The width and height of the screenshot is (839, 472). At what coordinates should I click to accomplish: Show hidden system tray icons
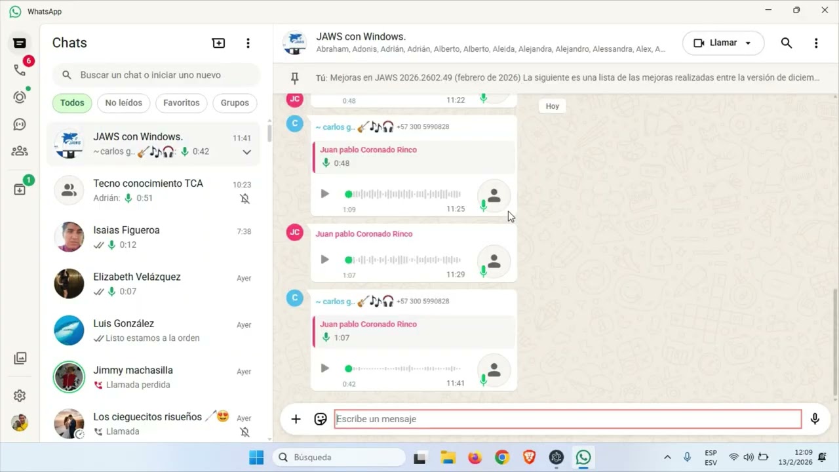point(667,458)
